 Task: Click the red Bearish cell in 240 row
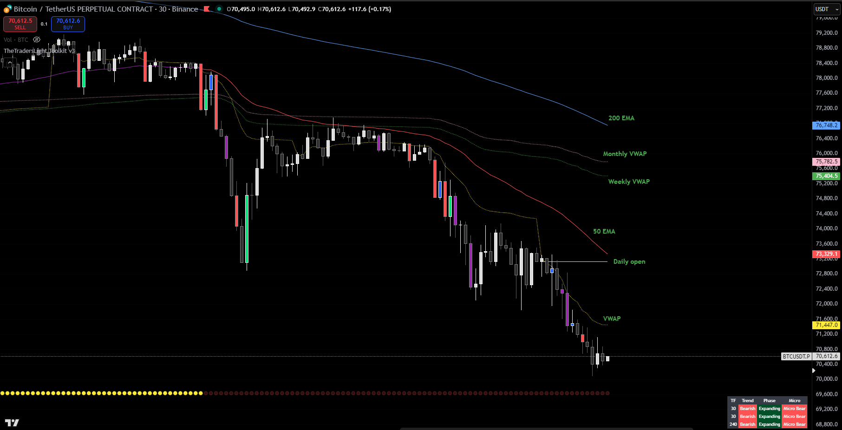click(747, 424)
